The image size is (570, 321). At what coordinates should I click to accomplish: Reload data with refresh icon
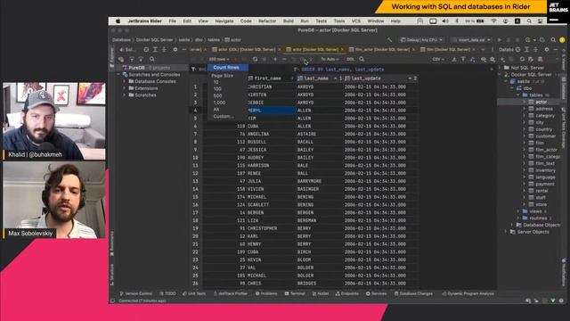[255, 59]
